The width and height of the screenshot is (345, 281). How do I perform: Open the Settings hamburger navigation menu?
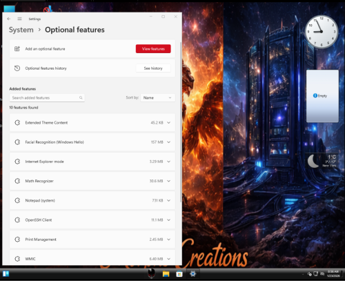[x=19, y=19]
